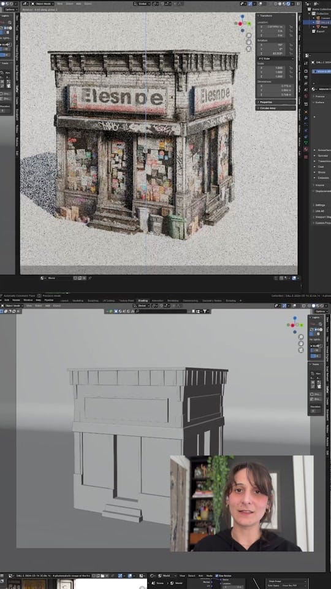Click blue Z axis on top viewport gizmo
The width and height of the screenshot is (331, 589).
pos(243,16)
